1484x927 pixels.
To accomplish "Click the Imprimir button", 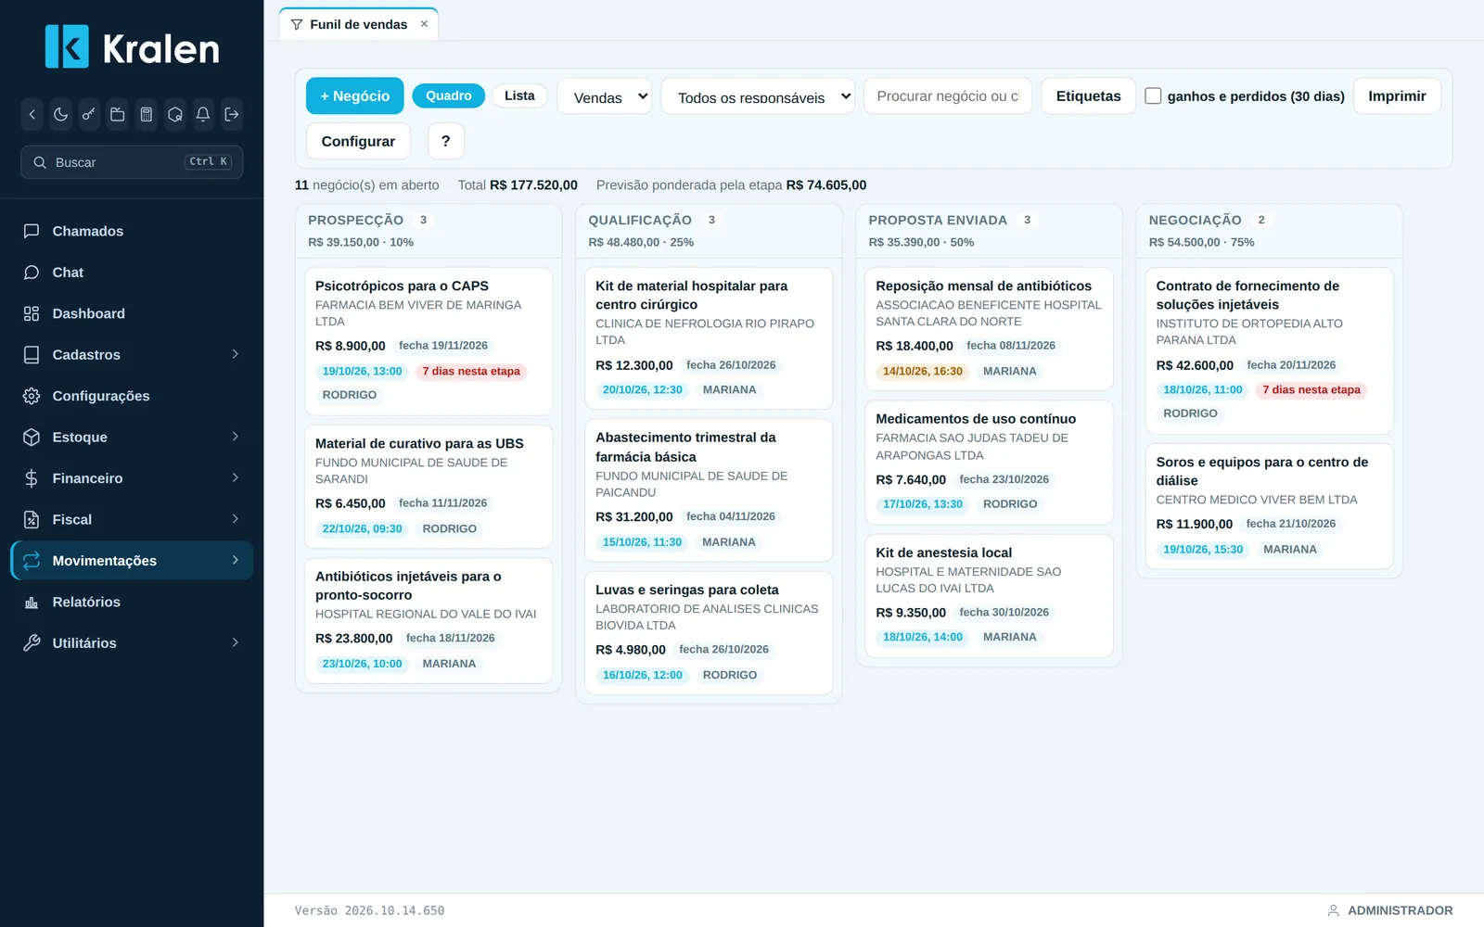I will click(1397, 95).
